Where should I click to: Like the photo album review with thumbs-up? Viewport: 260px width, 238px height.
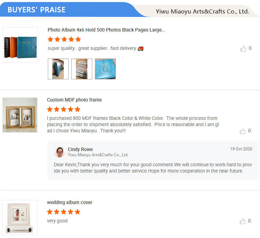coord(243,49)
